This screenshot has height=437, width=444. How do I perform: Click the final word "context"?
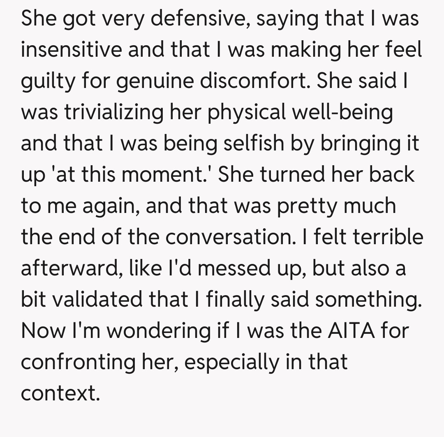pos(60,393)
